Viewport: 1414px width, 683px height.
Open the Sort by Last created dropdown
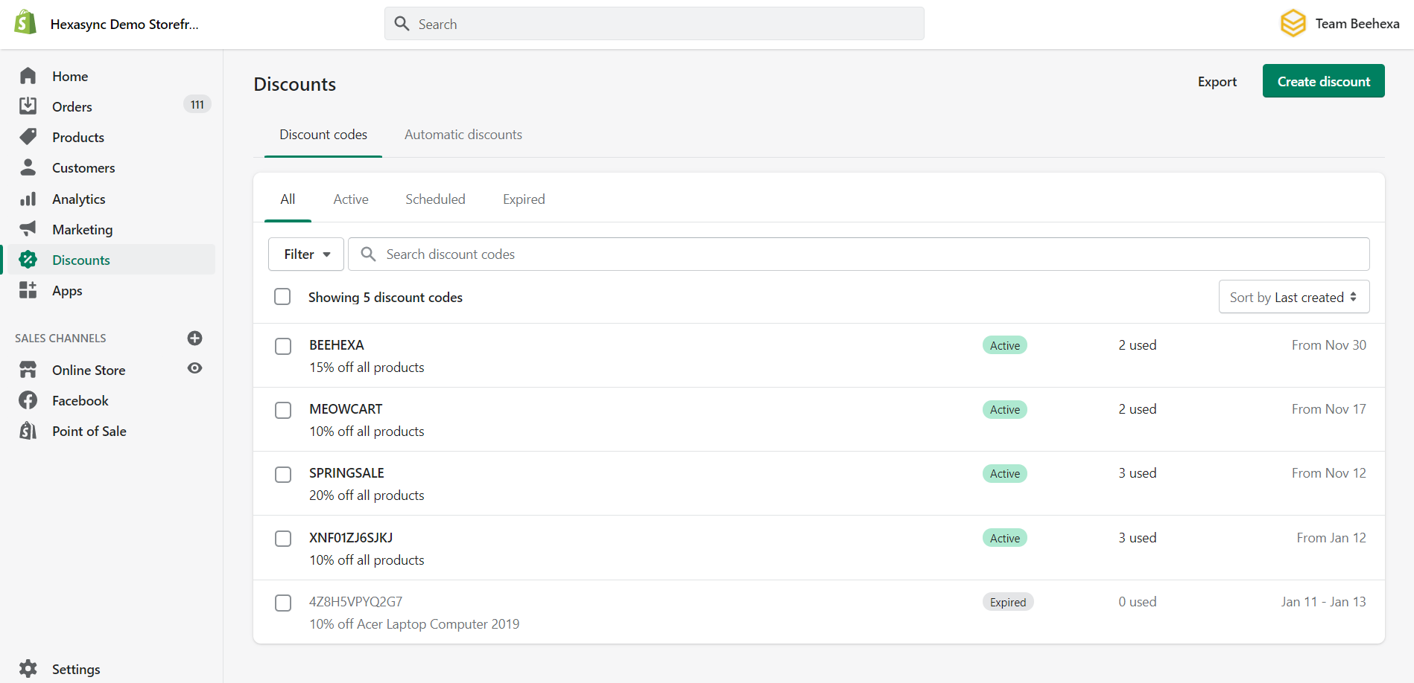pos(1294,297)
